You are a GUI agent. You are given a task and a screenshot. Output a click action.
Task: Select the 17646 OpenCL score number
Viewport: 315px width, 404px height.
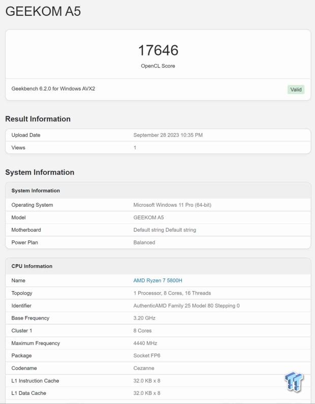click(x=158, y=50)
